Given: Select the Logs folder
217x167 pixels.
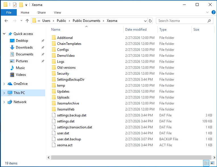Looking at the screenshot, I should click(60, 61).
